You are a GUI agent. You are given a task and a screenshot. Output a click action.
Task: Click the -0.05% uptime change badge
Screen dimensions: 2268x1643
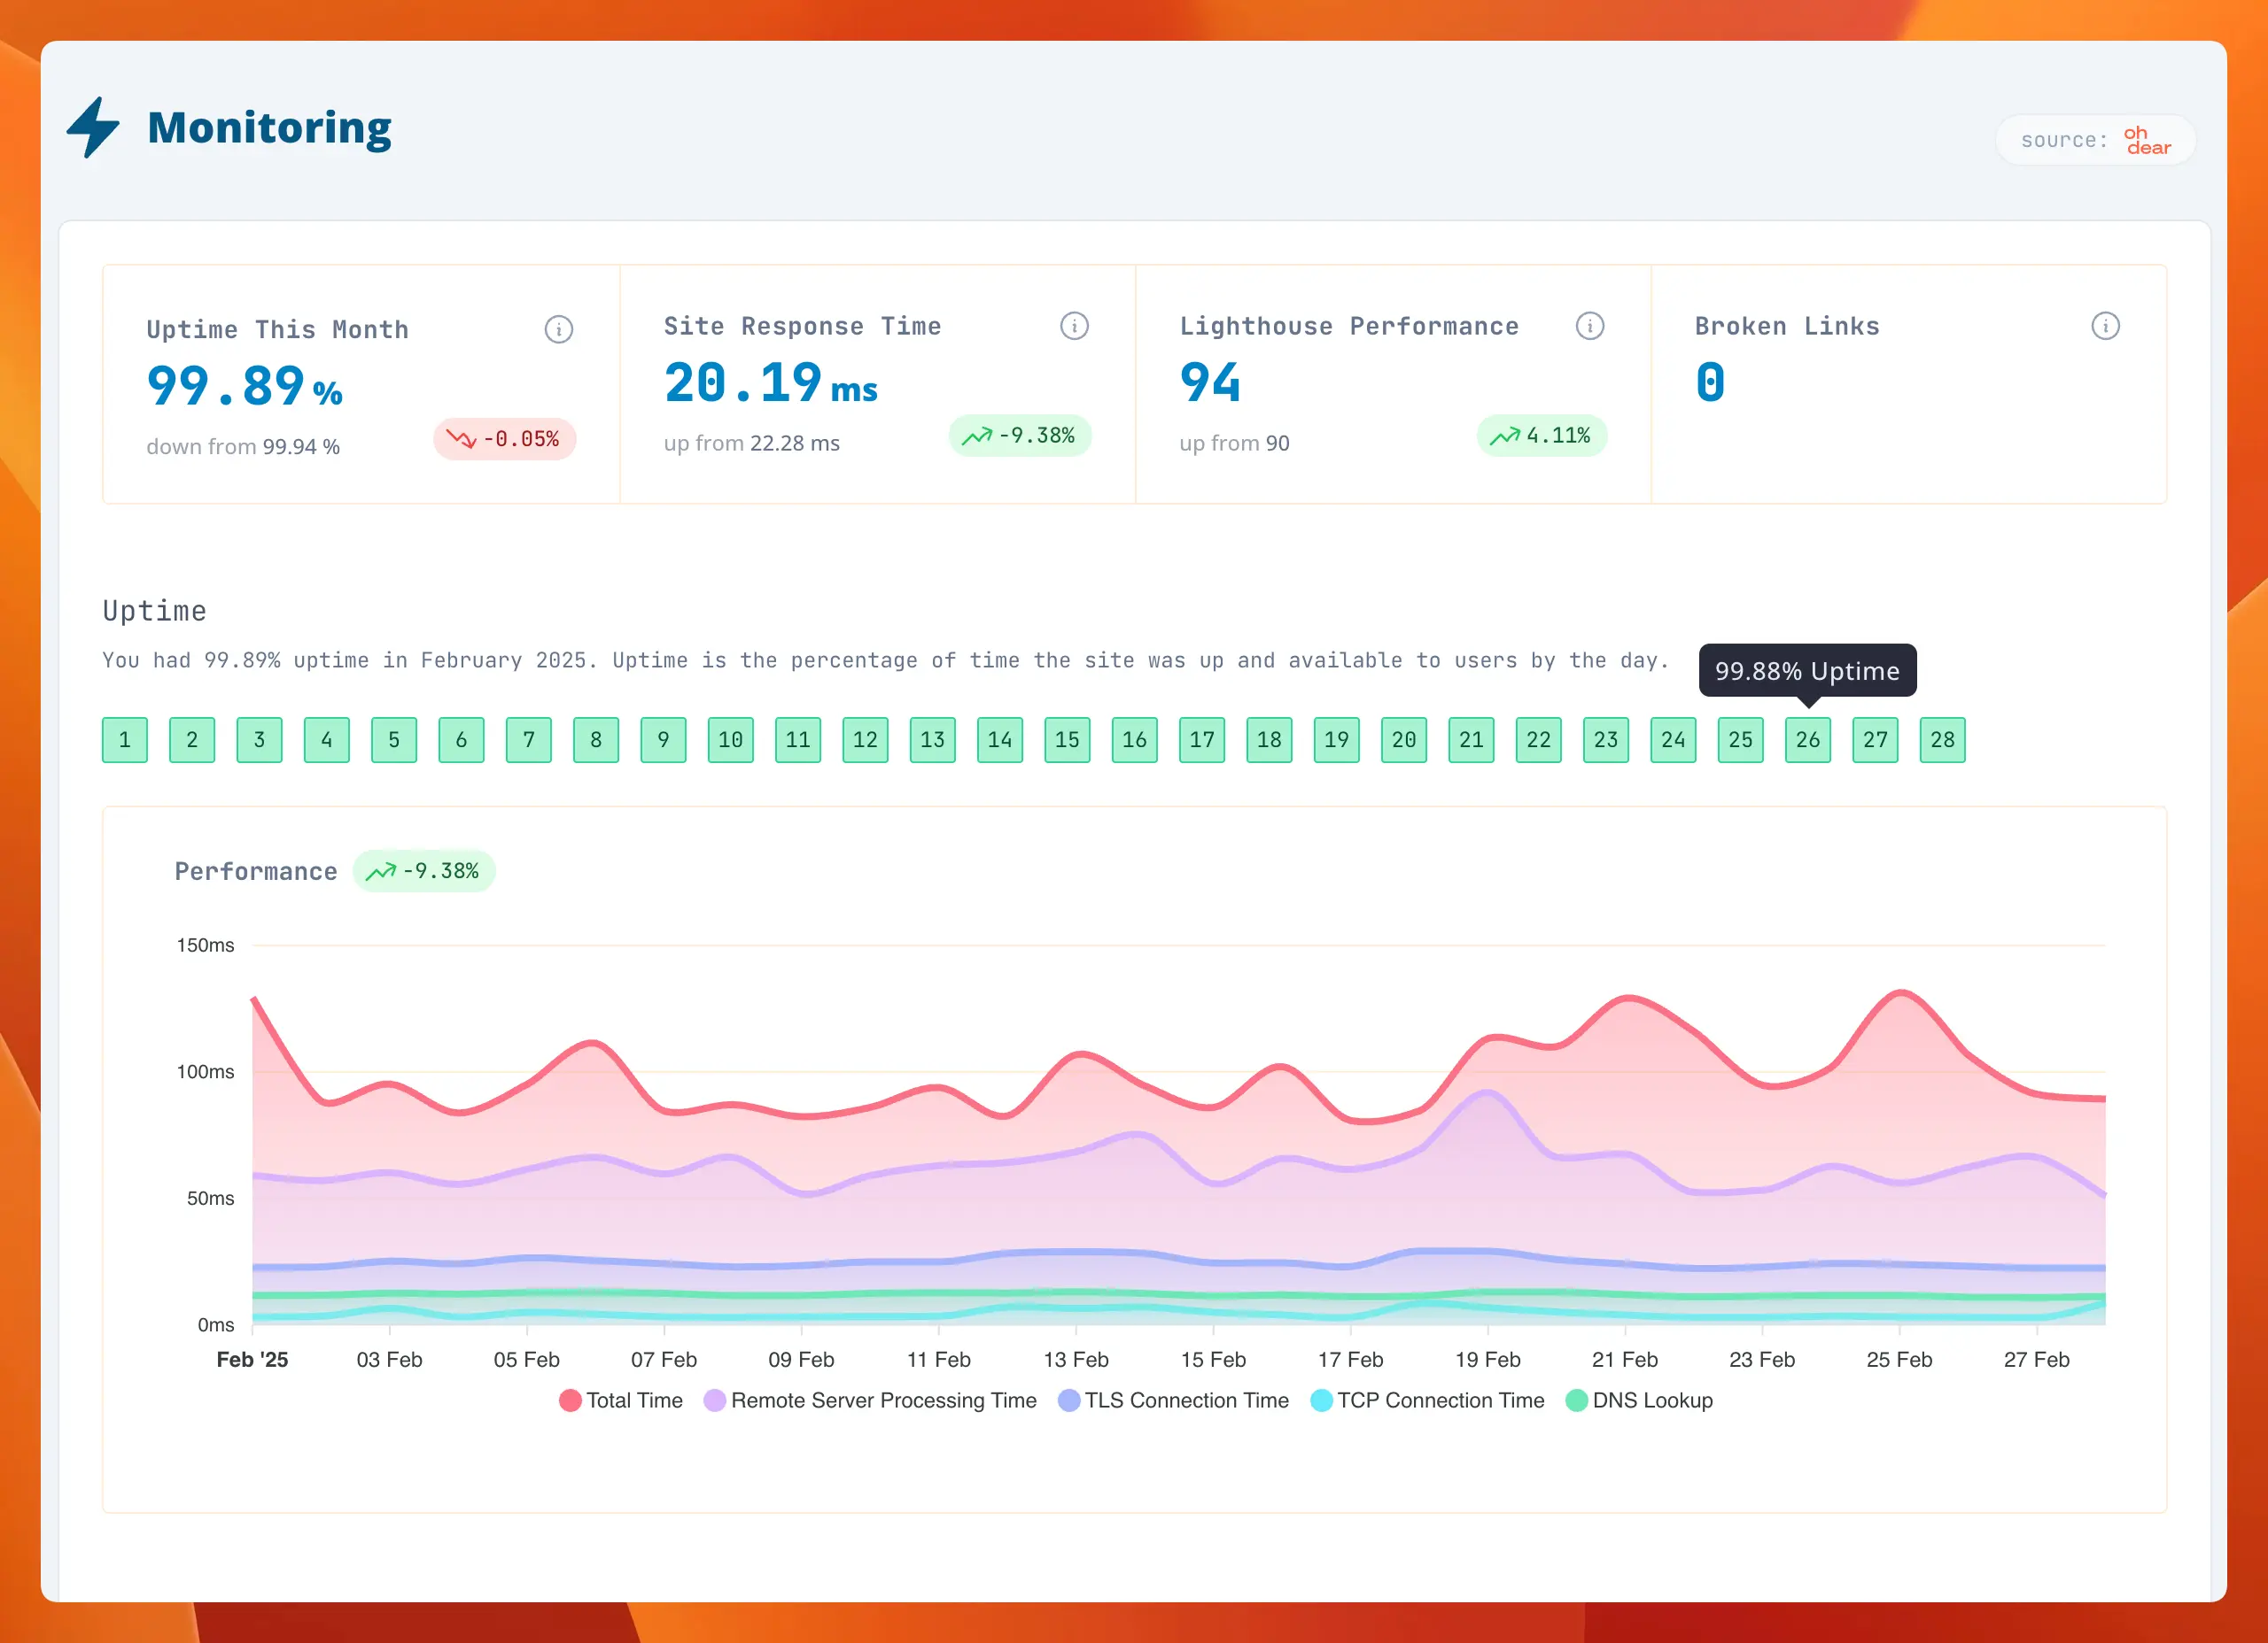point(504,439)
